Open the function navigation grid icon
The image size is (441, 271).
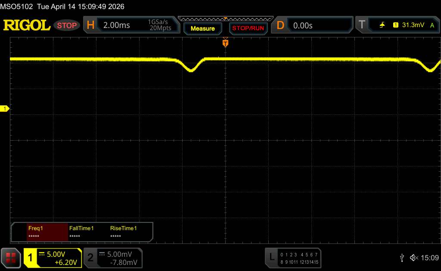[11, 258]
